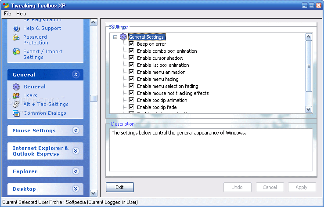The height and width of the screenshot is (207, 324).
Task: Open the Alt + Tab Settings link
Action: [46, 104]
